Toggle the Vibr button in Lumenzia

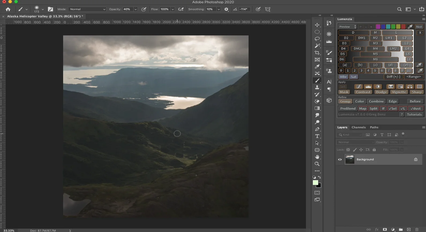tap(343, 77)
